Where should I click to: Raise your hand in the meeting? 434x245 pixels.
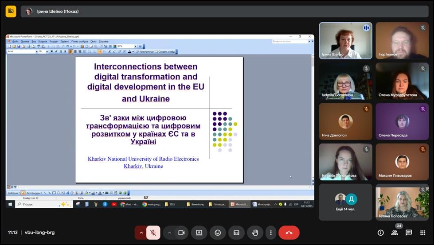pyautogui.click(x=255, y=233)
